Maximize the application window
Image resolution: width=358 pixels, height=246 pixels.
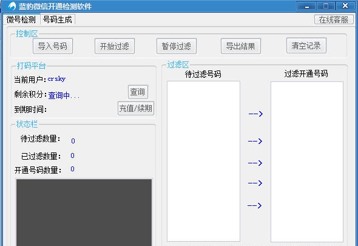point(326,6)
